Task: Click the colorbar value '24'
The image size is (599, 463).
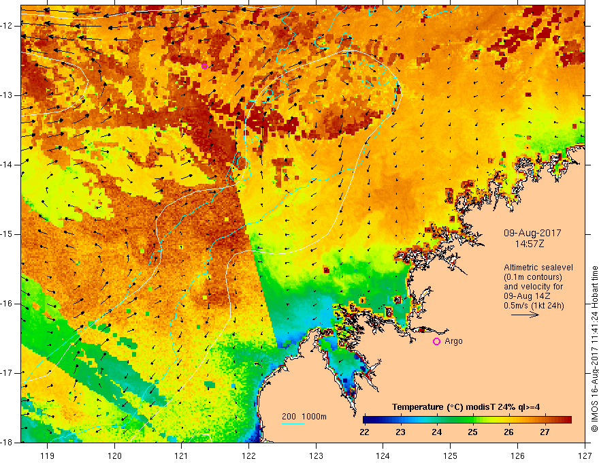Action: click(x=436, y=432)
